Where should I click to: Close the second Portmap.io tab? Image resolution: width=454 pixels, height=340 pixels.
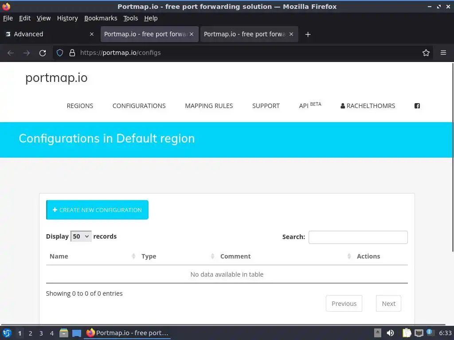point(192,34)
